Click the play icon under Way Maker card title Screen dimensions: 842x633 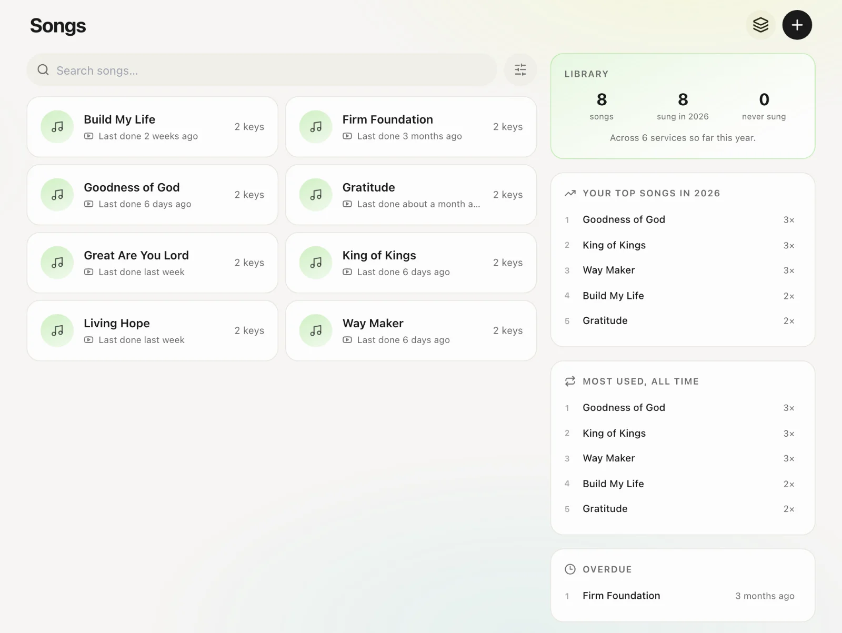pos(347,340)
